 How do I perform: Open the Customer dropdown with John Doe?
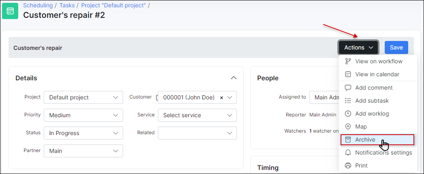coord(197,97)
